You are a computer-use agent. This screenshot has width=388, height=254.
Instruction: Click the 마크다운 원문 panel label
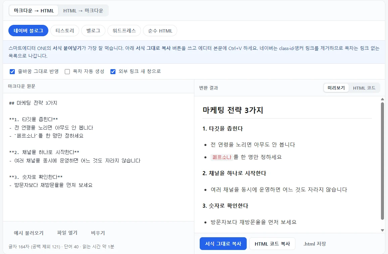(x=21, y=86)
